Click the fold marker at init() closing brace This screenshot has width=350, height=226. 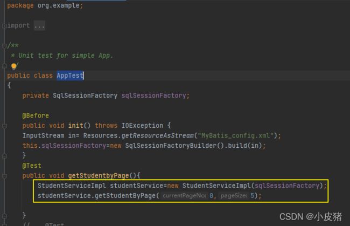[4, 156]
